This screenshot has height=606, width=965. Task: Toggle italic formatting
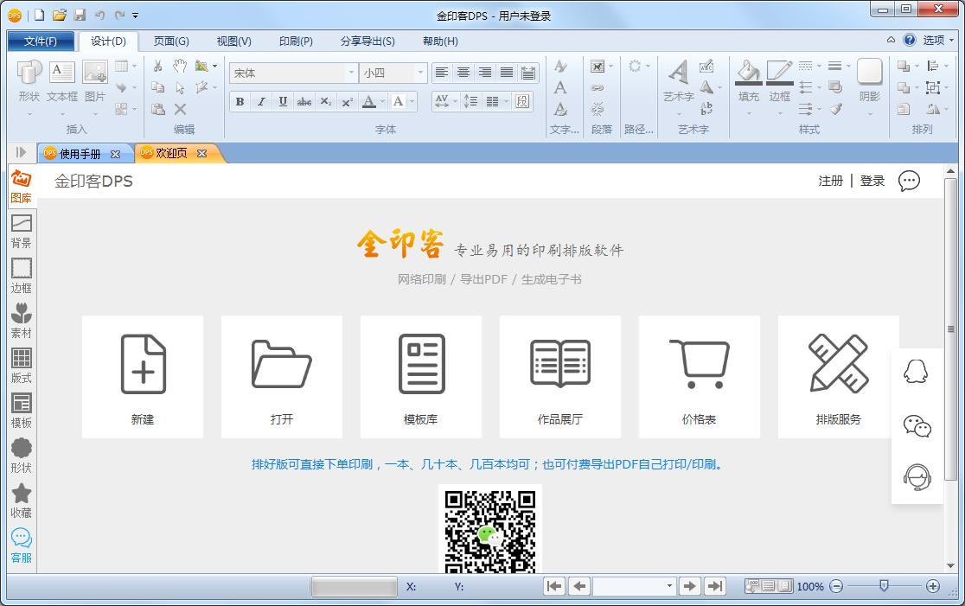(x=260, y=102)
